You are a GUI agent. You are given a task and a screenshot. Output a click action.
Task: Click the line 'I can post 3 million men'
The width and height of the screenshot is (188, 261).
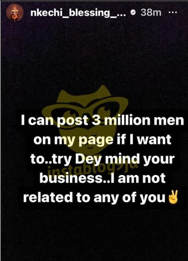tap(102, 120)
